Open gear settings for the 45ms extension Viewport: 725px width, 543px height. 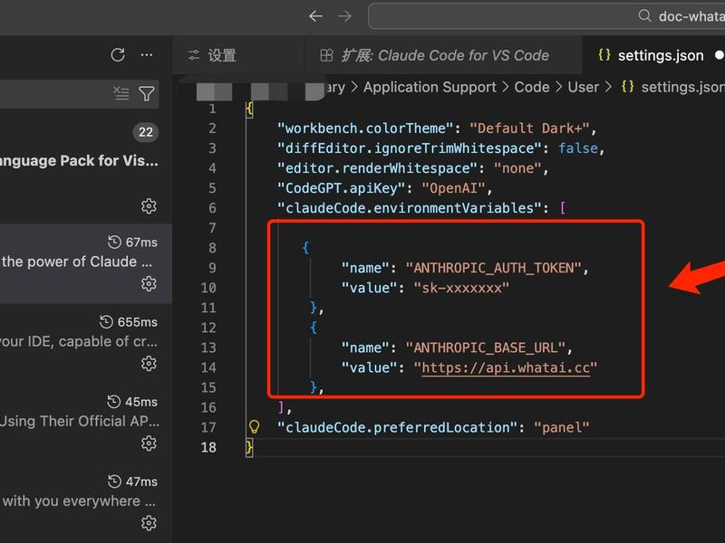click(149, 443)
